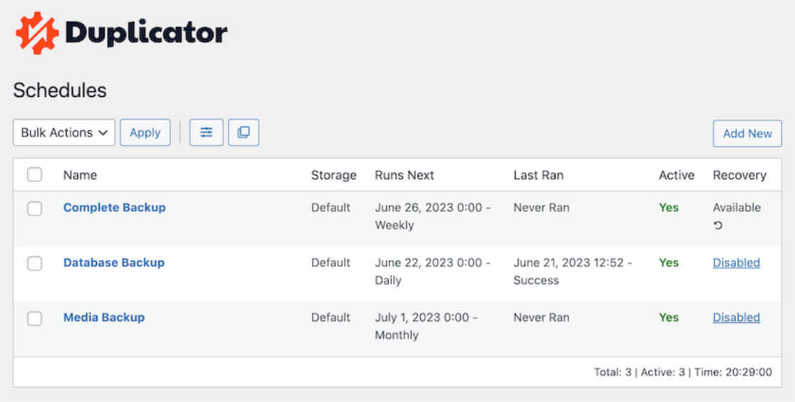Click the recovery point arrow icon
Image resolution: width=795 pixels, height=402 pixels.
coord(718,226)
